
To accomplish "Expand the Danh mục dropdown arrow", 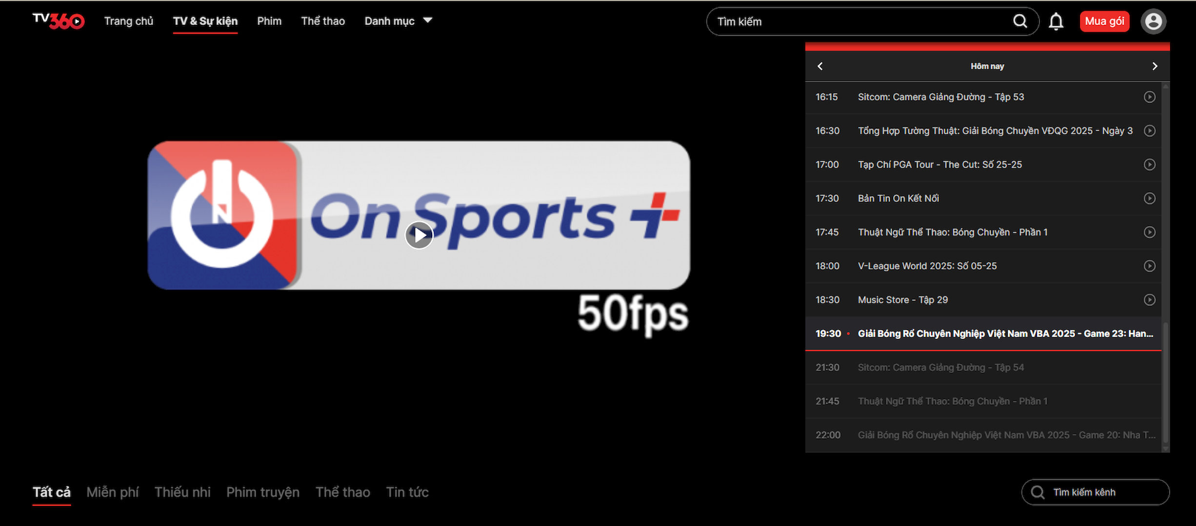I will point(428,20).
